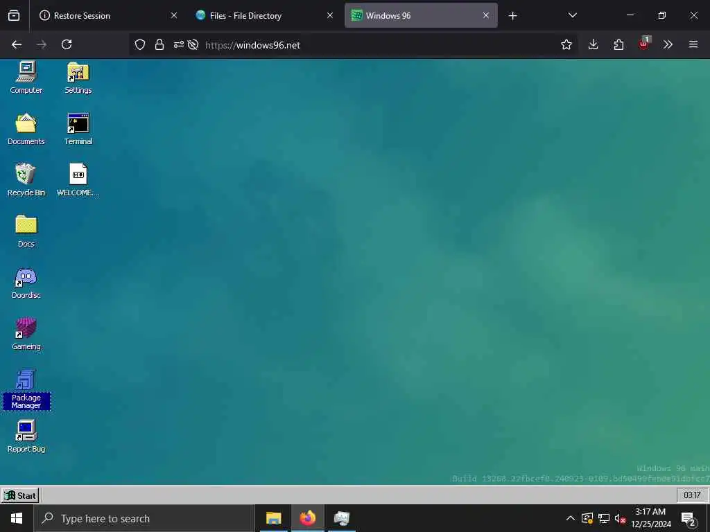The image size is (710, 532).
Task: Open File Explorer from taskbar
Action: (273, 518)
